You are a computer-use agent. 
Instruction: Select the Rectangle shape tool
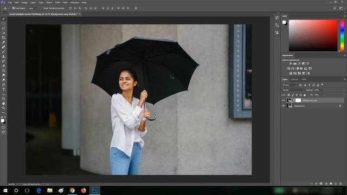[3, 99]
